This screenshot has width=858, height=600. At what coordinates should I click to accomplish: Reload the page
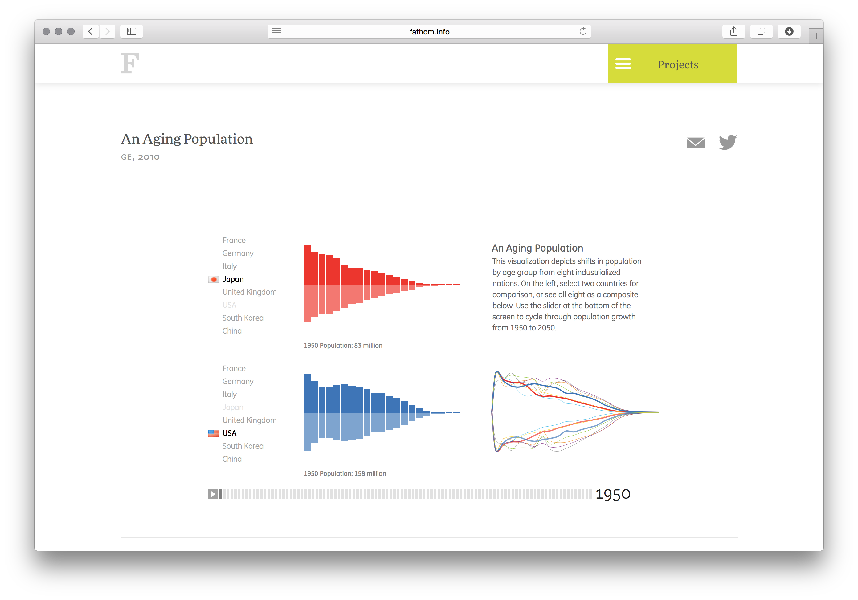pos(582,31)
